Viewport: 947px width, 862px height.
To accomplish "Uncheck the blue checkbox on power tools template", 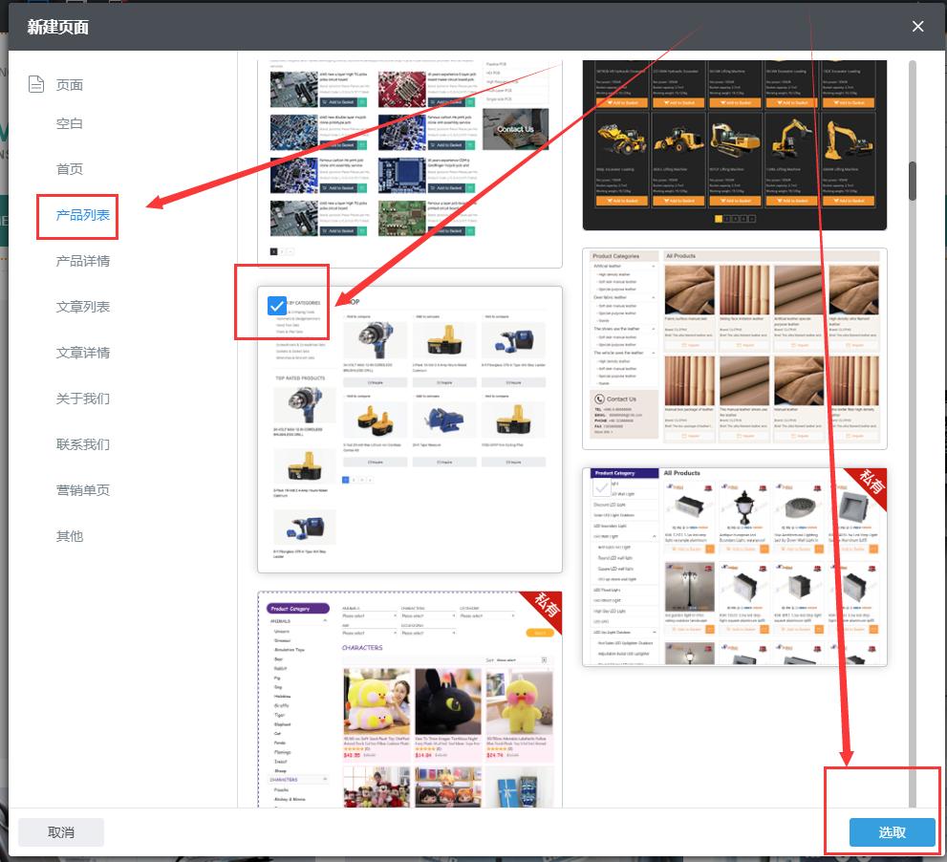I will click(x=277, y=306).
